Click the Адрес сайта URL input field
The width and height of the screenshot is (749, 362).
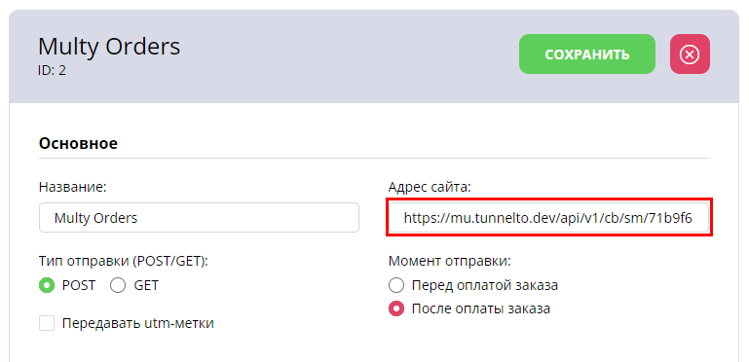[549, 218]
